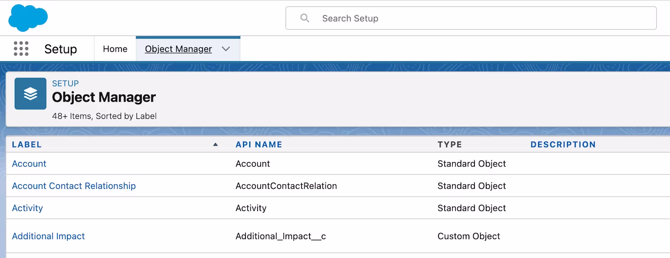Viewport: 670px width, 258px height.
Task: Sort by the LABEL column header
Action: pyautogui.click(x=27, y=144)
